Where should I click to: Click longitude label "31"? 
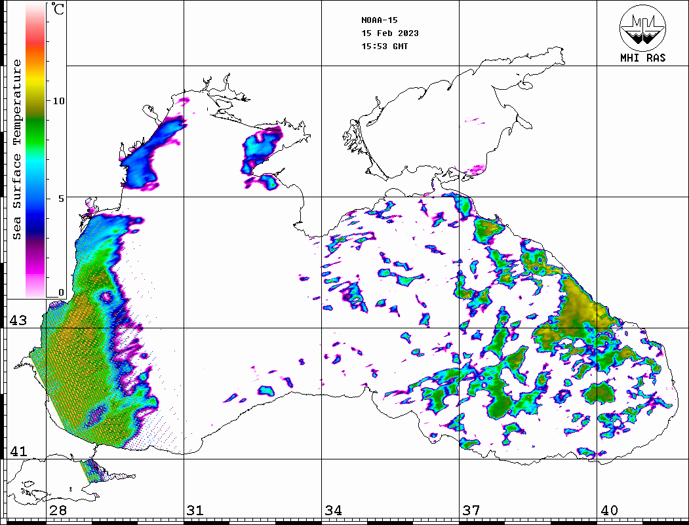coord(195,511)
